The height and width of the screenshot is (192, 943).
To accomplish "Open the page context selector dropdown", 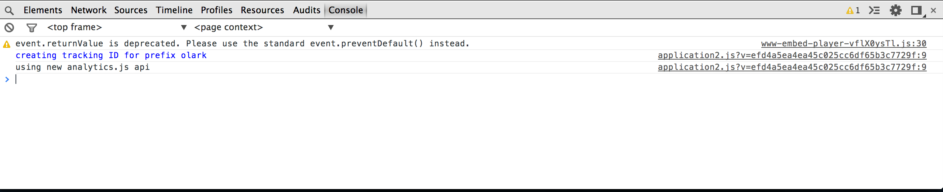I will pyautogui.click(x=264, y=27).
